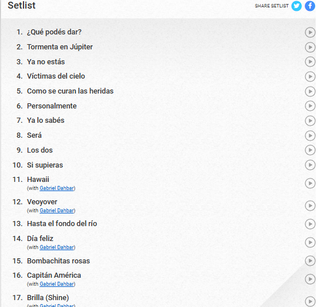Share setlist on Facebook

coord(310,6)
